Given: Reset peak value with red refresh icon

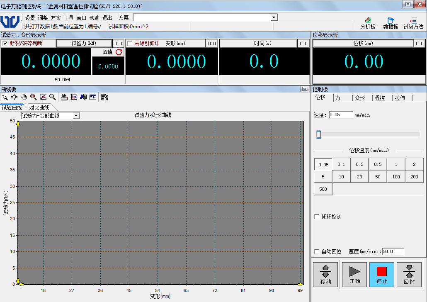Looking at the screenshot, I should [119, 52].
